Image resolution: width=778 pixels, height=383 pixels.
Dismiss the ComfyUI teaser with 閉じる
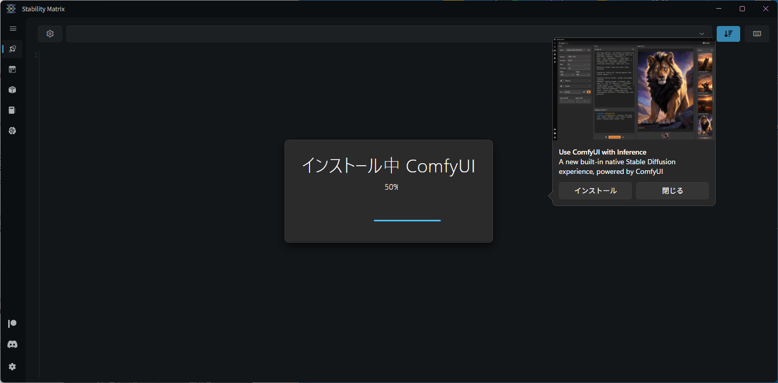[x=672, y=190]
